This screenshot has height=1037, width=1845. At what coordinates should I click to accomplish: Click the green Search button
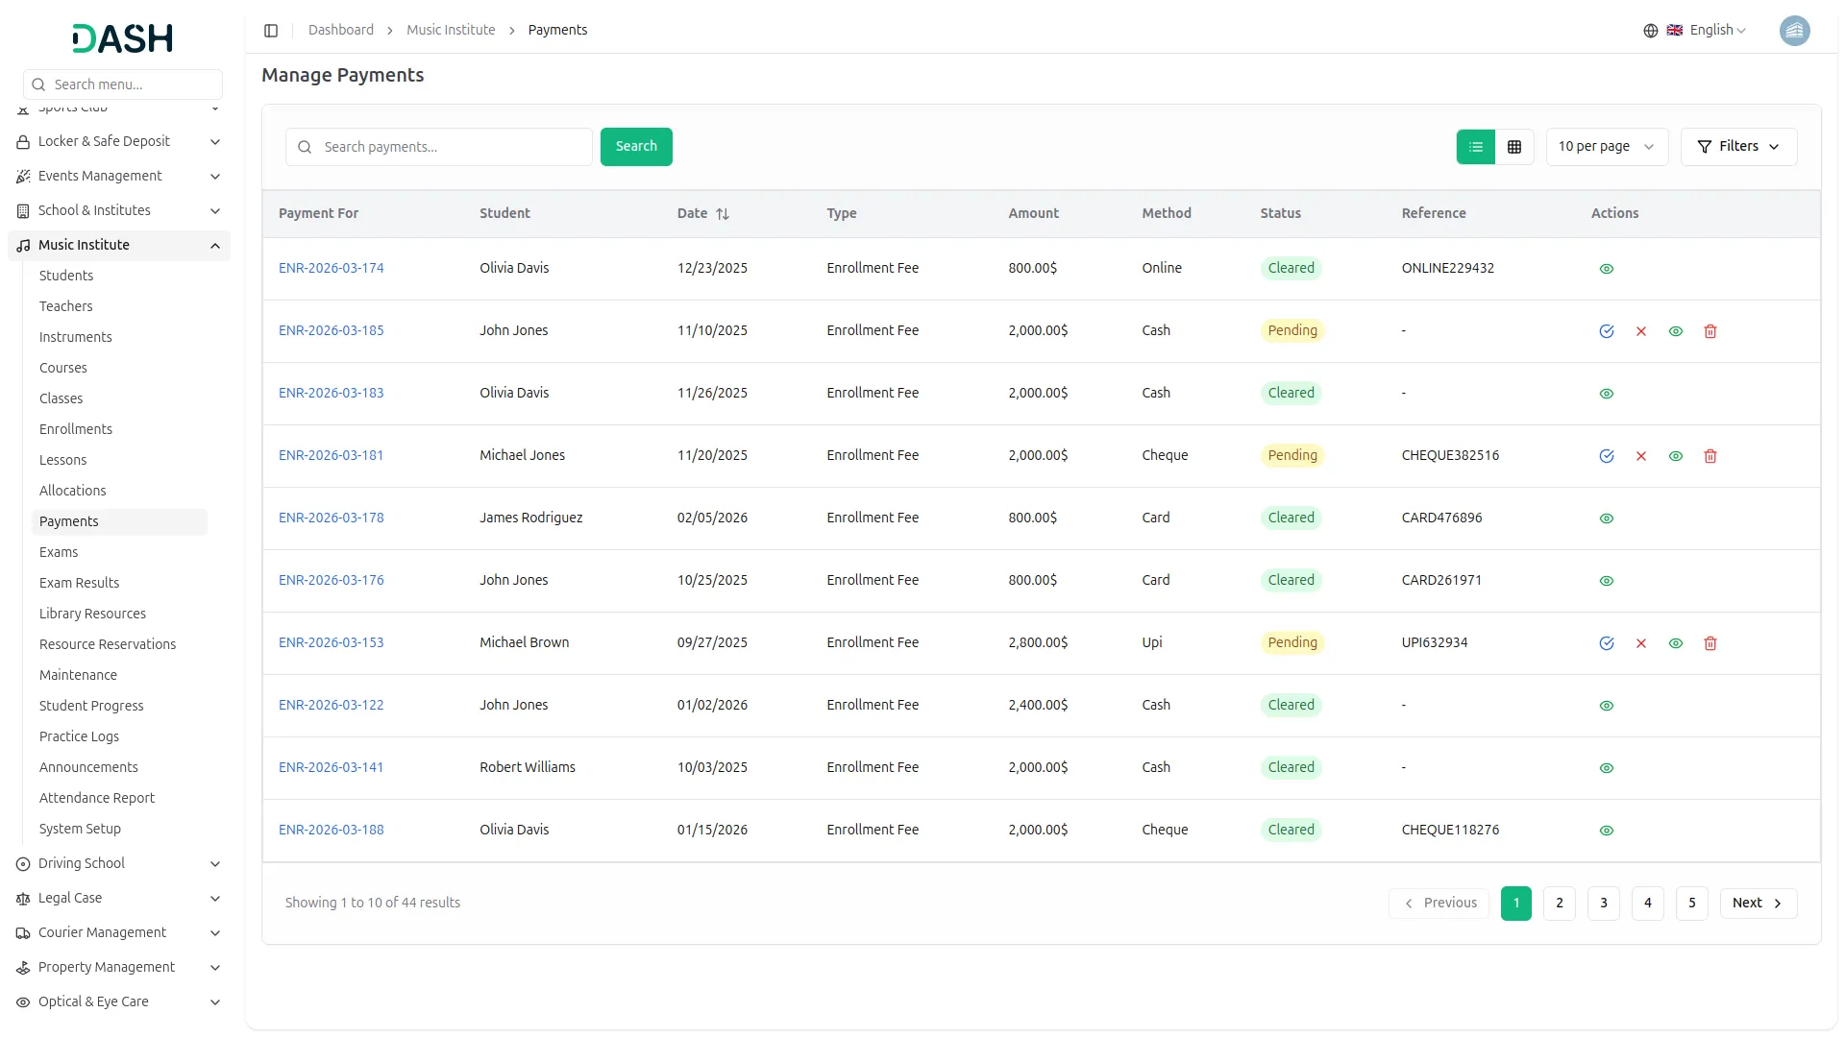click(635, 147)
